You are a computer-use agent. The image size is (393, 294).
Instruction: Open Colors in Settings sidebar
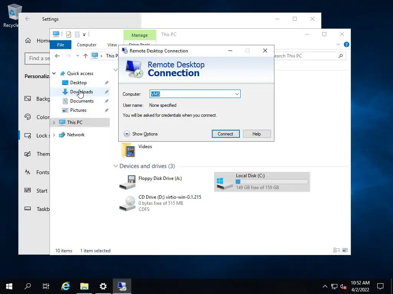[x=37, y=117]
